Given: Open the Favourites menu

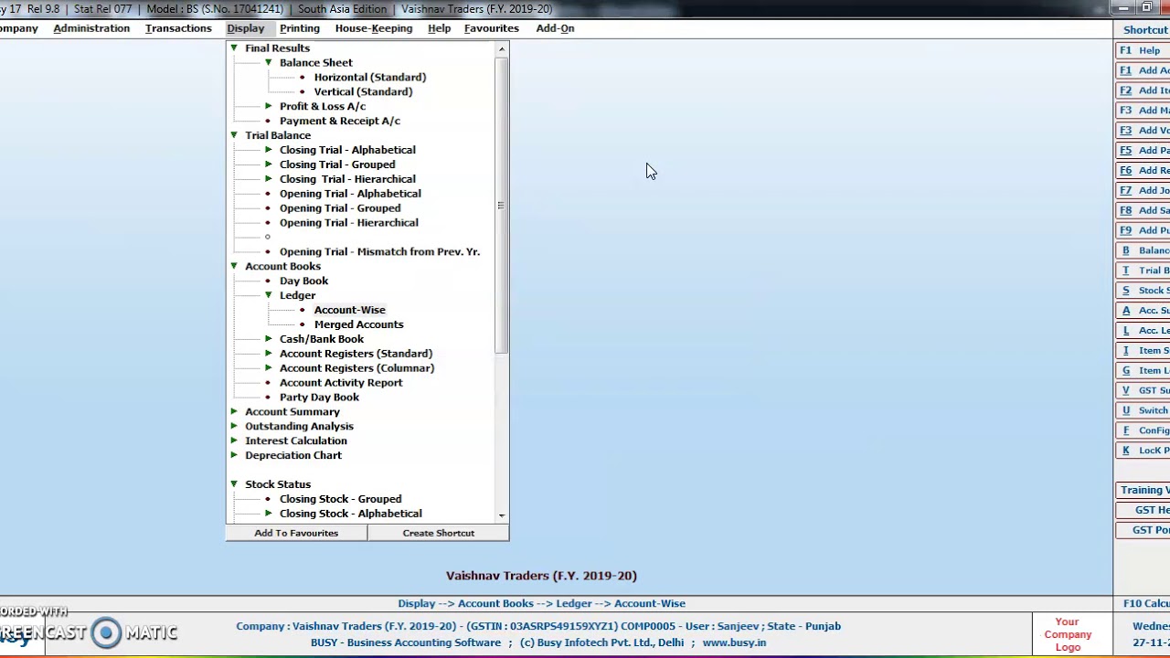Looking at the screenshot, I should pyautogui.click(x=492, y=28).
